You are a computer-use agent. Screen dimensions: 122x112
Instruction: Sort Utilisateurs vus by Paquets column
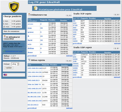[x=44, y=20]
